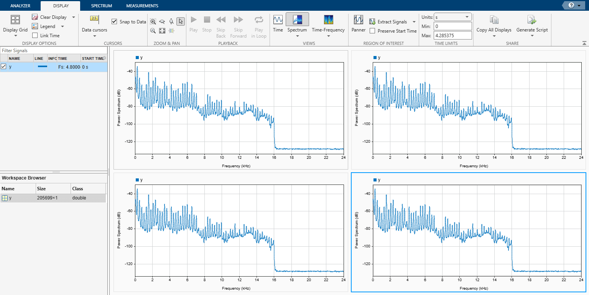
Task: Click the Extract Signals icon
Action: click(x=372, y=22)
